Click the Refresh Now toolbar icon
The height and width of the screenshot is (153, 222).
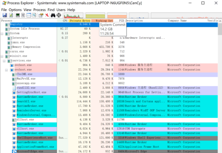(11, 15)
